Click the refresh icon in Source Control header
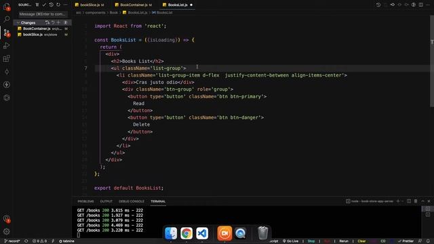This screenshot has width=434, height=244. (x=58, y=5)
